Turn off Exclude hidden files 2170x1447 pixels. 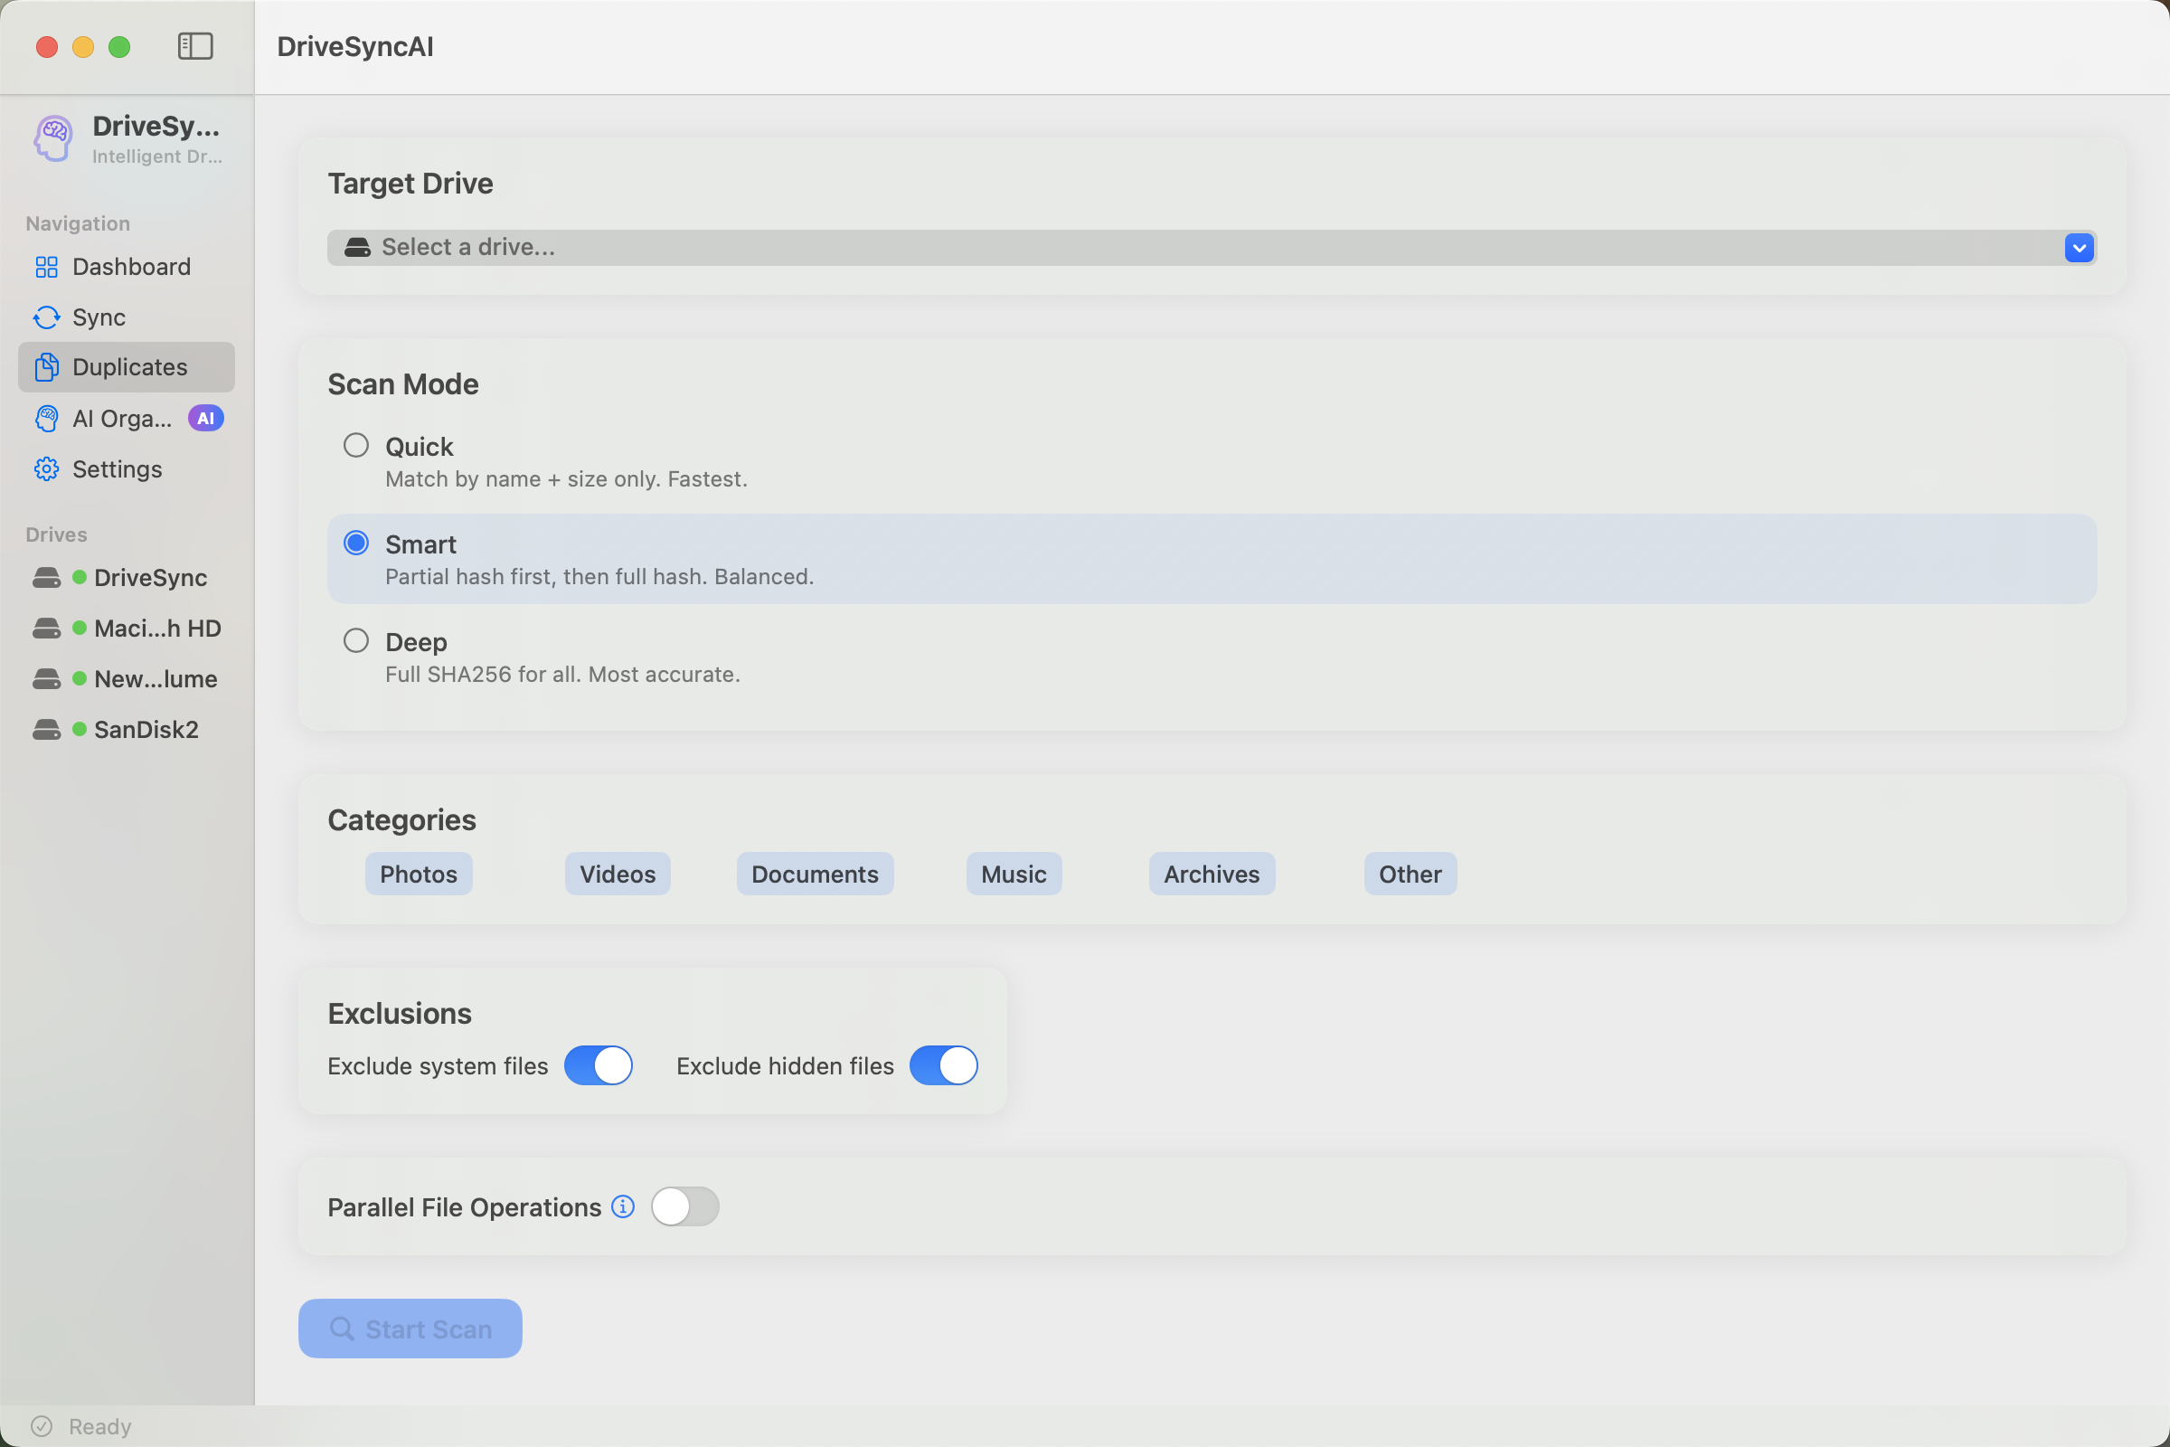943,1066
